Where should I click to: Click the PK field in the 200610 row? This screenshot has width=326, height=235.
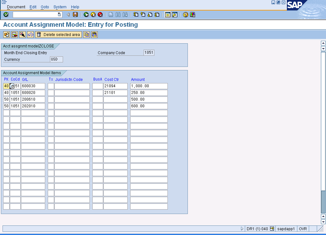tap(6, 99)
